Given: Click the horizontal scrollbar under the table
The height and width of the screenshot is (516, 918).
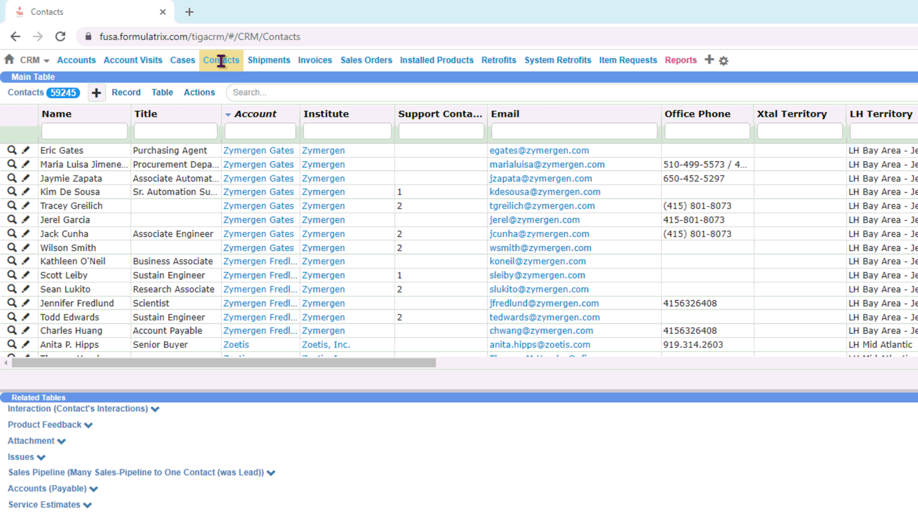Looking at the screenshot, I should click(x=224, y=363).
